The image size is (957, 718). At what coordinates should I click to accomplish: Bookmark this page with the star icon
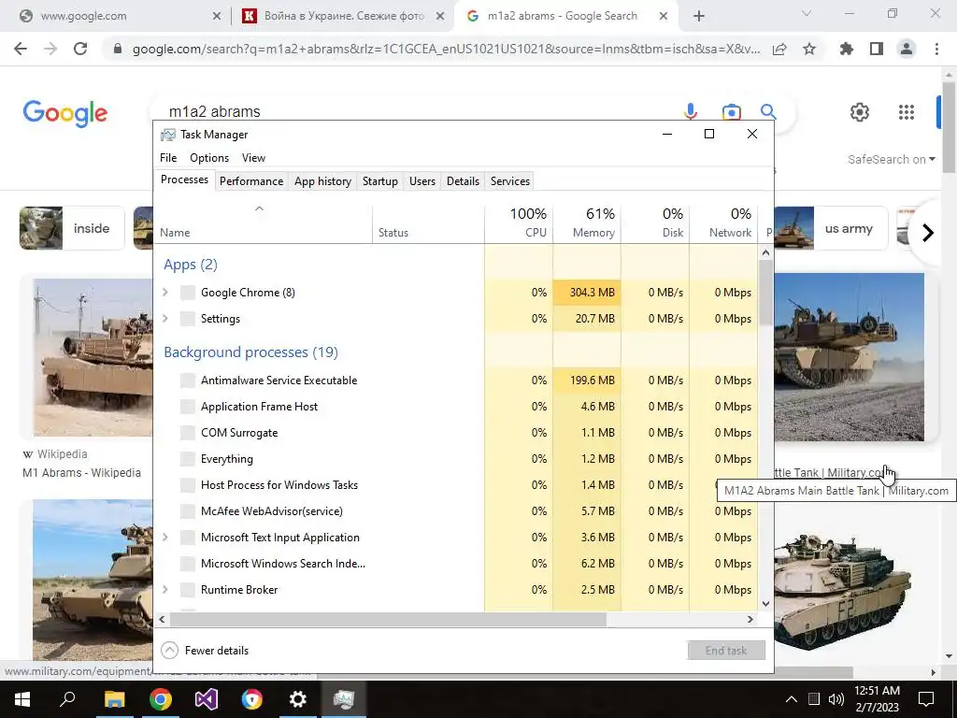tap(809, 49)
